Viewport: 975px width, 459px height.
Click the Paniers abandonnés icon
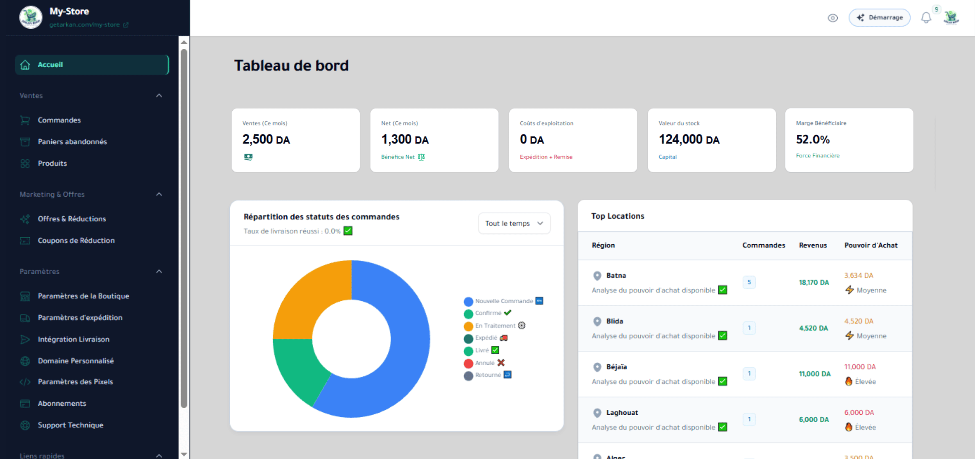pyautogui.click(x=25, y=142)
